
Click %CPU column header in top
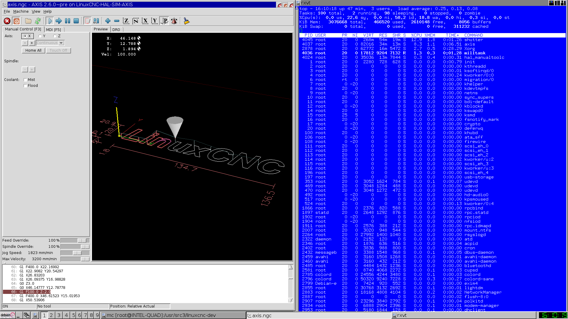tap(416, 35)
